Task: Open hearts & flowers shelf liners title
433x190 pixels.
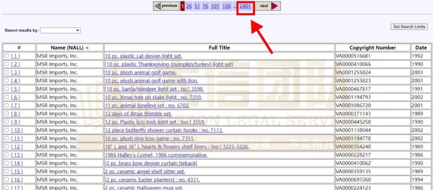Action: (x=176, y=147)
